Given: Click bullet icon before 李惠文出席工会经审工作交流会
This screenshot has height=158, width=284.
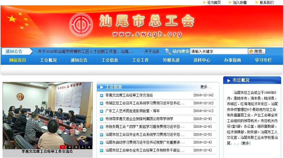Looking at the screenshot, I should point(101,95).
